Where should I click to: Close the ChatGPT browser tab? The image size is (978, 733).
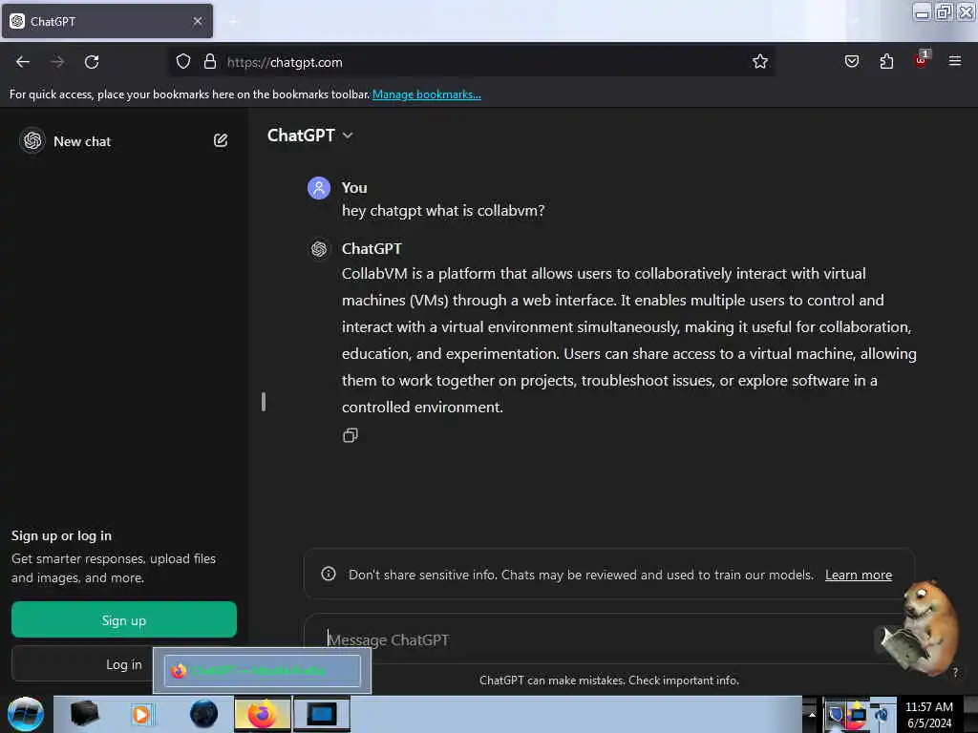[198, 21]
